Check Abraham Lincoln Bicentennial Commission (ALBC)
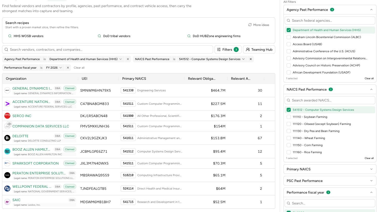Screen dimensions: 377x212 (x=289, y=37)
